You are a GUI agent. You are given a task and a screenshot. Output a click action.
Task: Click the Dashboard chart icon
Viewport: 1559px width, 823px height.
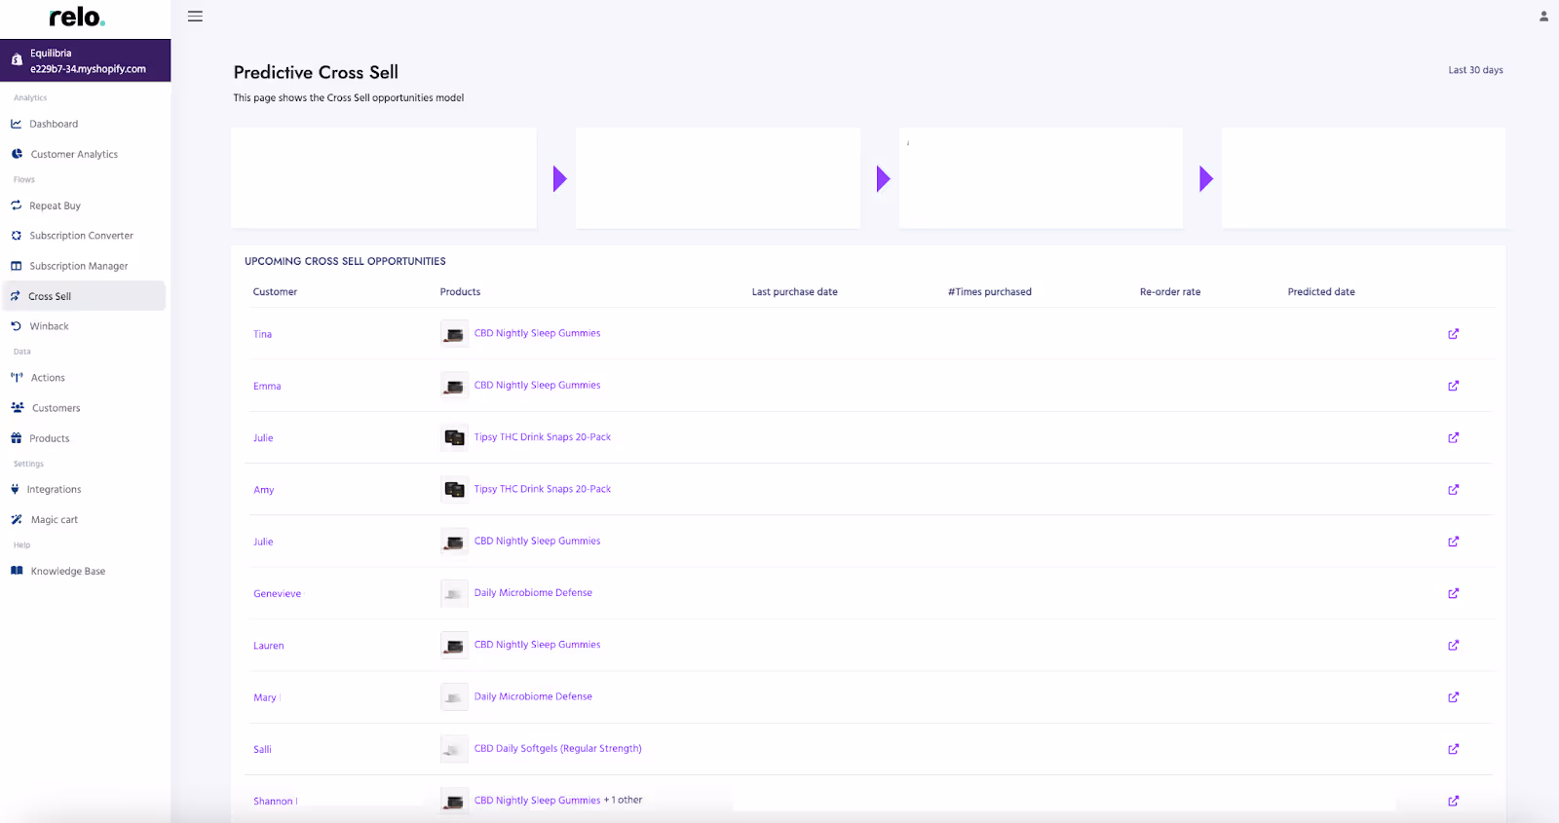click(17, 124)
